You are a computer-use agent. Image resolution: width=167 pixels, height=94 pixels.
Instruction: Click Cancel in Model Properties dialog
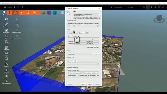click(x=90, y=84)
